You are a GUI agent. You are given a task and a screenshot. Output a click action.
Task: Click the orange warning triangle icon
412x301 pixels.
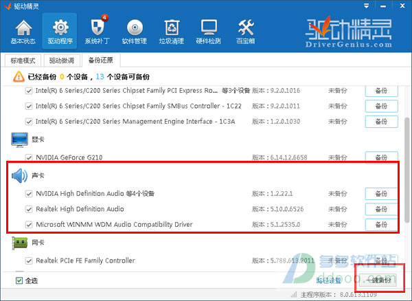[19, 77]
